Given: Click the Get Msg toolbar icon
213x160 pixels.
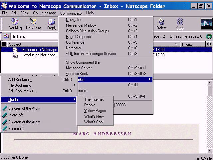Looking at the screenshot, I should pos(15,21).
